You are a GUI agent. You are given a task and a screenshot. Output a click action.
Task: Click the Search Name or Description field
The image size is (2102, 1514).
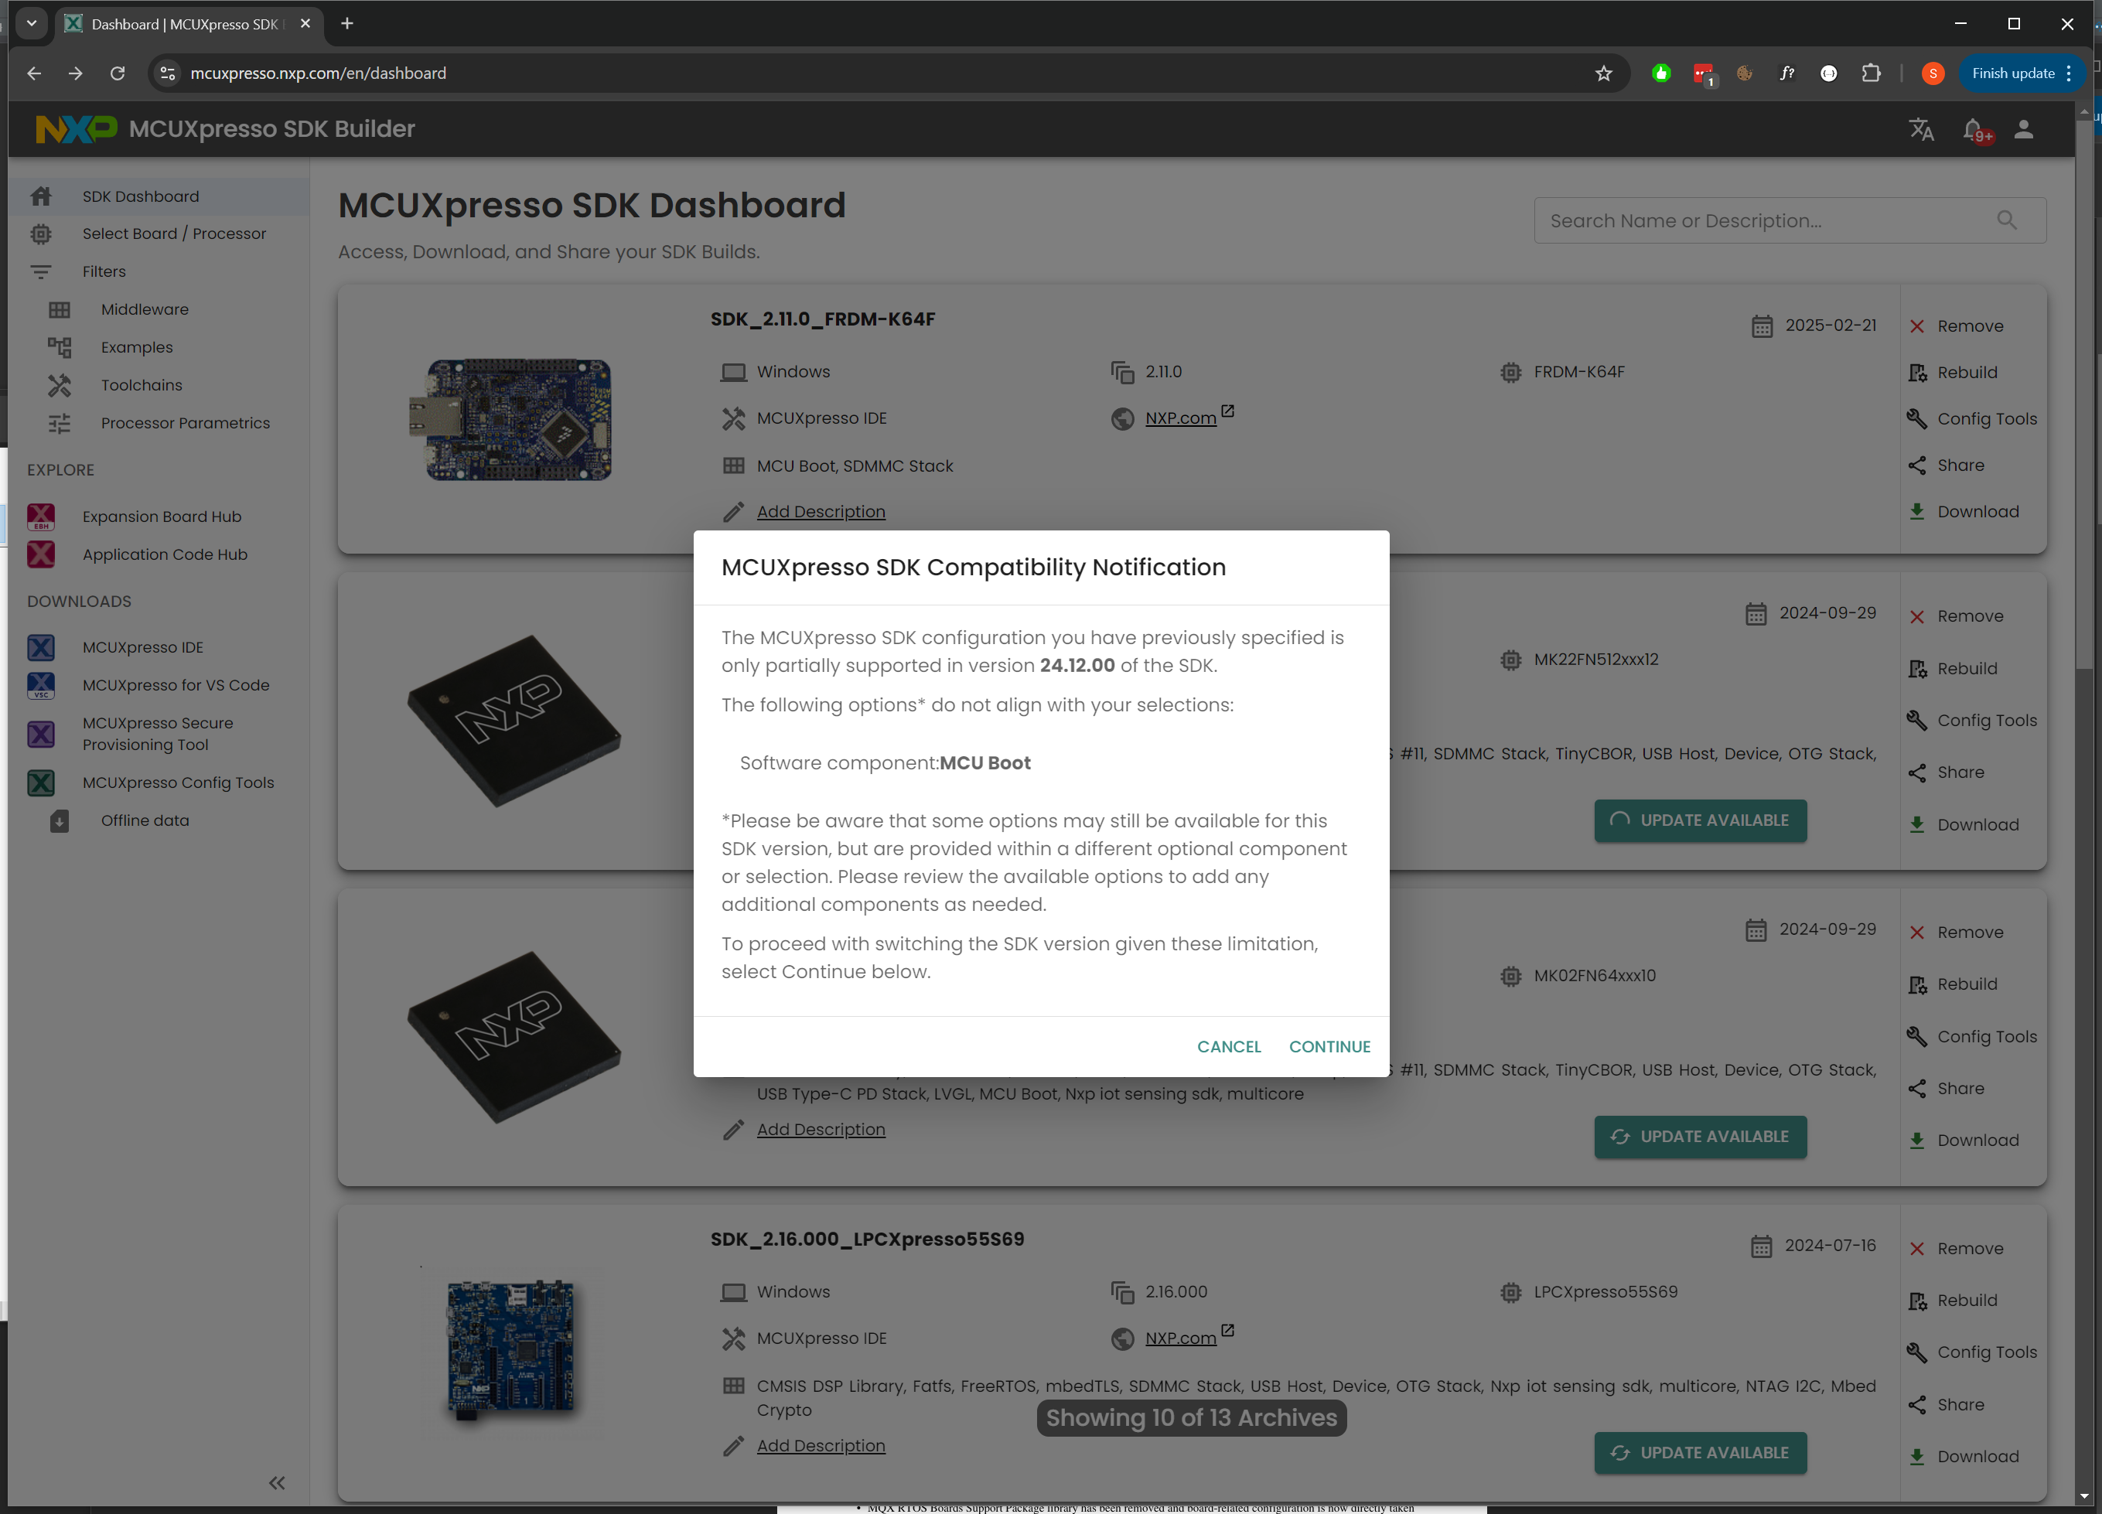coord(1761,220)
